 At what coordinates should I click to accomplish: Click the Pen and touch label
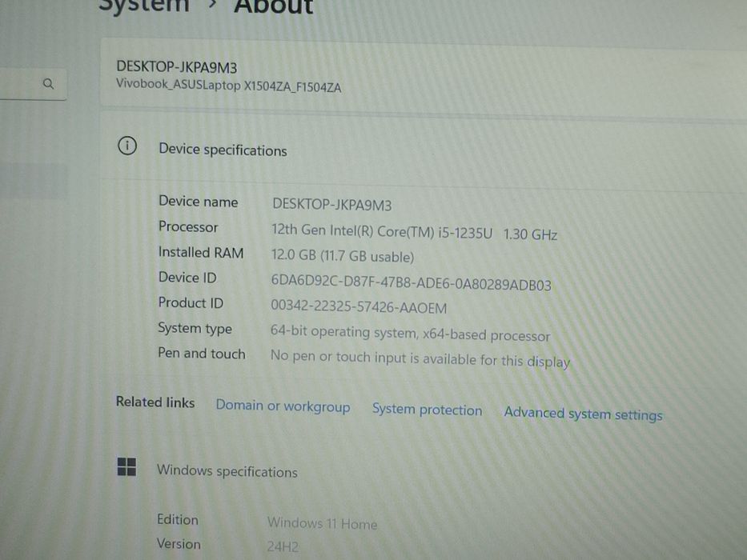(x=202, y=354)
